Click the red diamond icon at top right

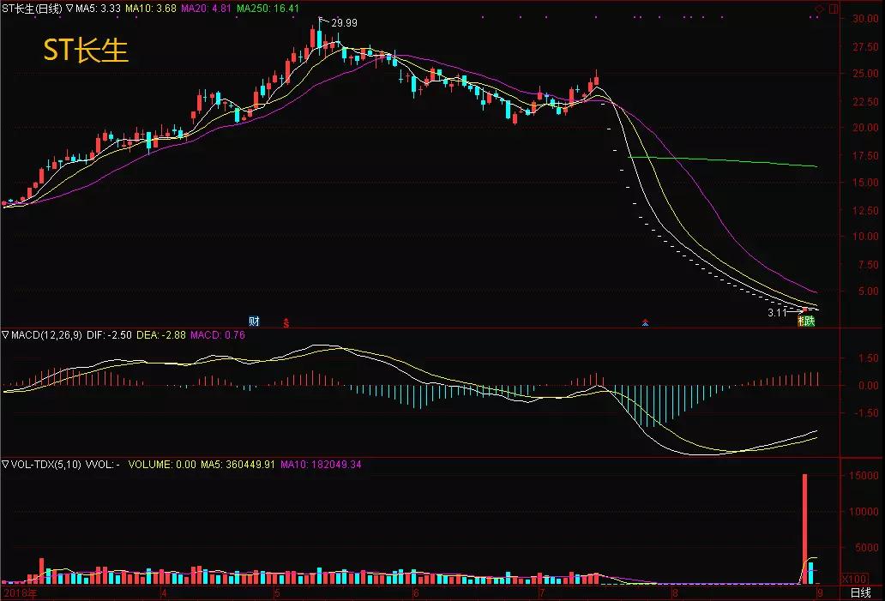pos(819,8)
